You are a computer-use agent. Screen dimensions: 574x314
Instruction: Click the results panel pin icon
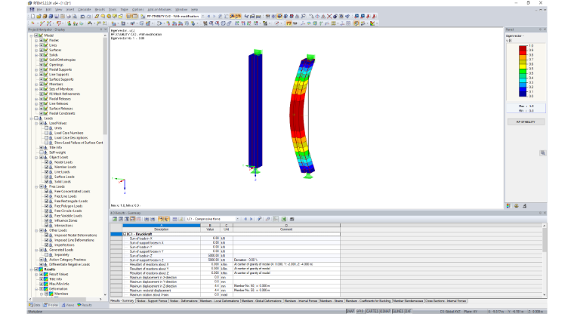pos(540,213)
